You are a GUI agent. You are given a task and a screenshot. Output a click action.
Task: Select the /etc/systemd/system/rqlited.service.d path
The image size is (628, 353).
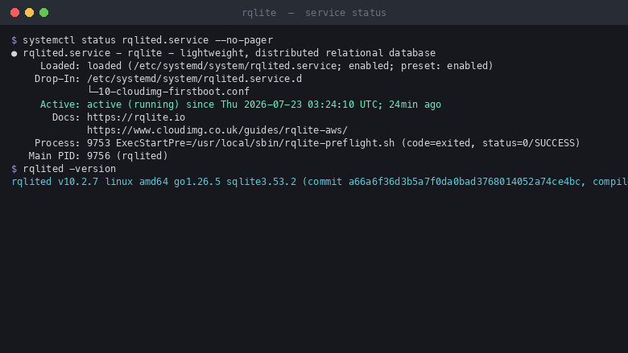click(x=194, y=79)
